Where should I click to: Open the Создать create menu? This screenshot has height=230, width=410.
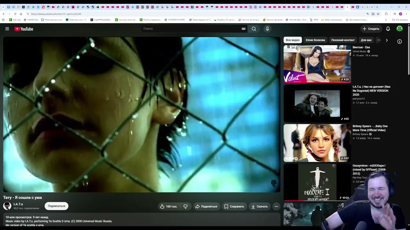pyautogui.click(x=371, y=29)
